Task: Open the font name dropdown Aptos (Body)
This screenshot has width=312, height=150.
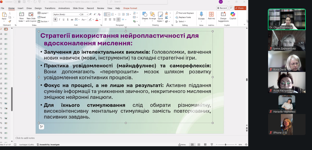Action: [x=67, y=14]
